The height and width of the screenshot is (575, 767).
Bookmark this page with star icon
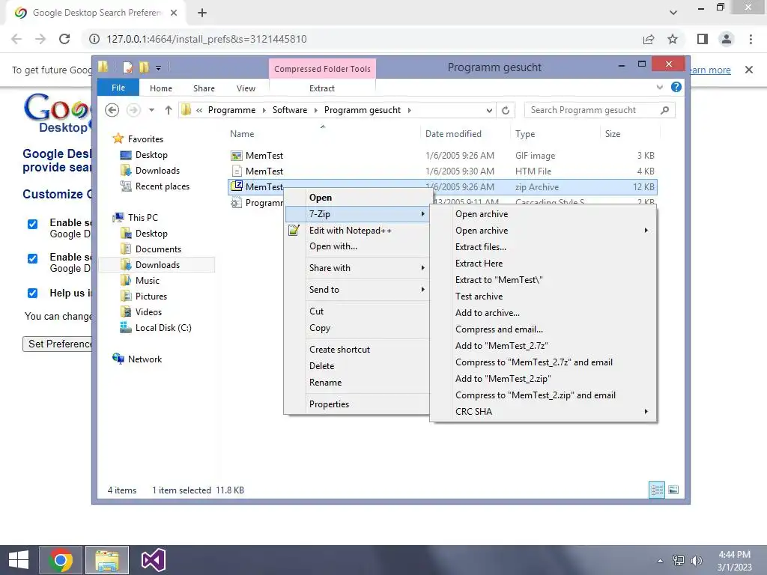click(x=673, y=39)
